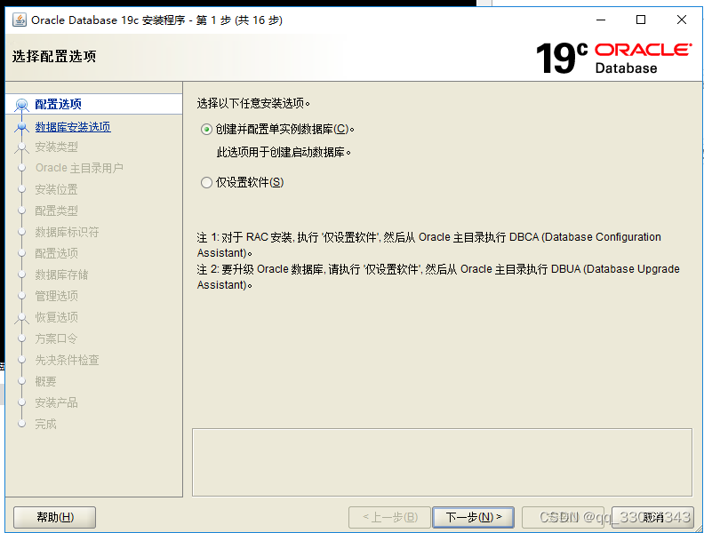704x533 pixels.
Task: Choose the 仅设置软件 radio option
Action: pos(206,183)
